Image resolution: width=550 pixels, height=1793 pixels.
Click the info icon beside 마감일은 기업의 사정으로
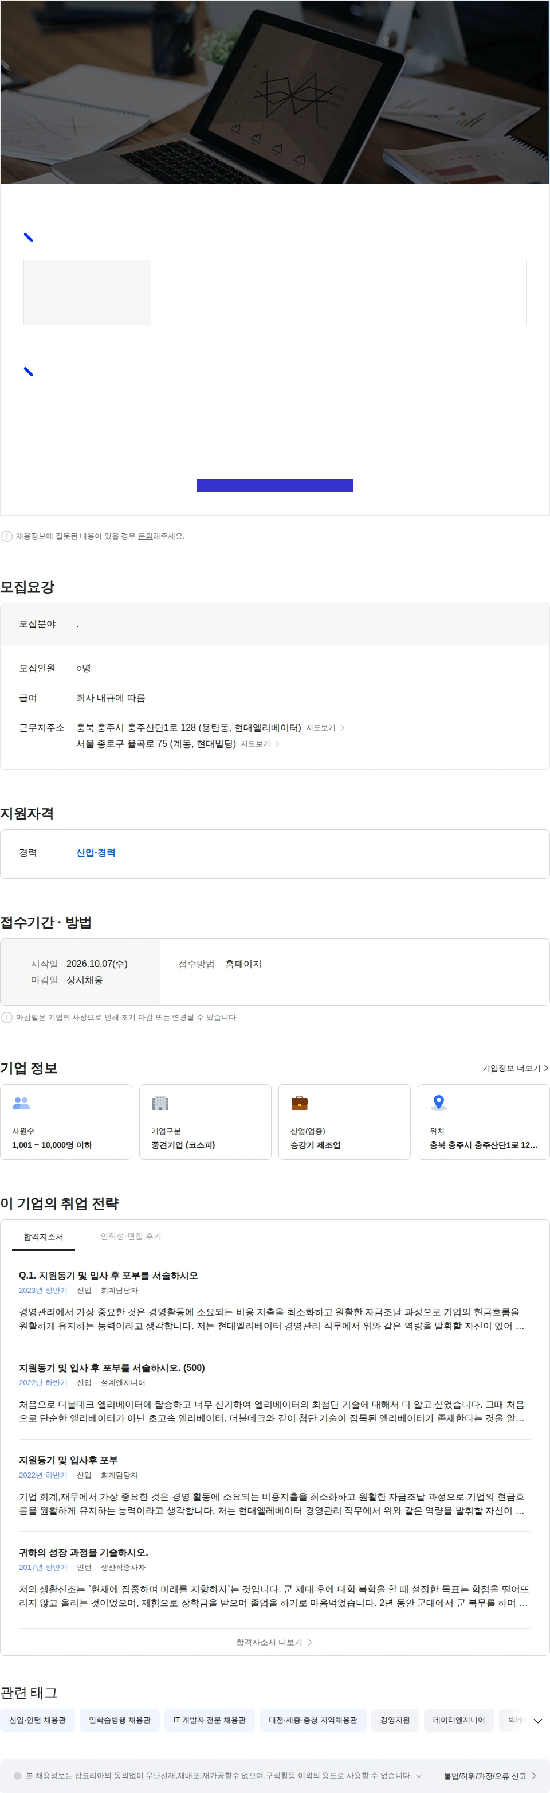(x=7, y=1017)
